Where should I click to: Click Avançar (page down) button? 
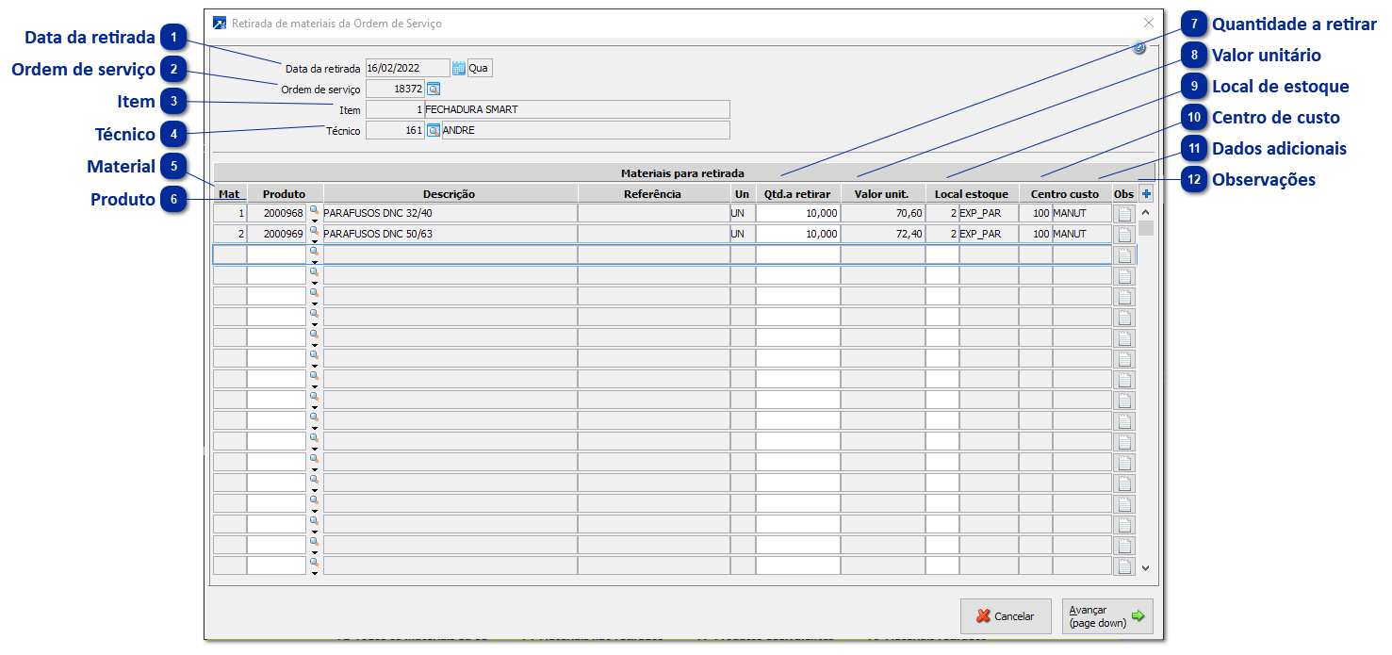(x=1106, y=616)
